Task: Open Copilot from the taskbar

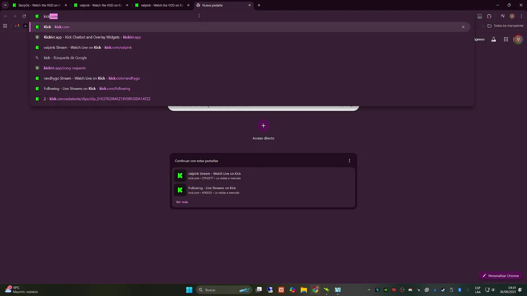Action: [292, 290]
